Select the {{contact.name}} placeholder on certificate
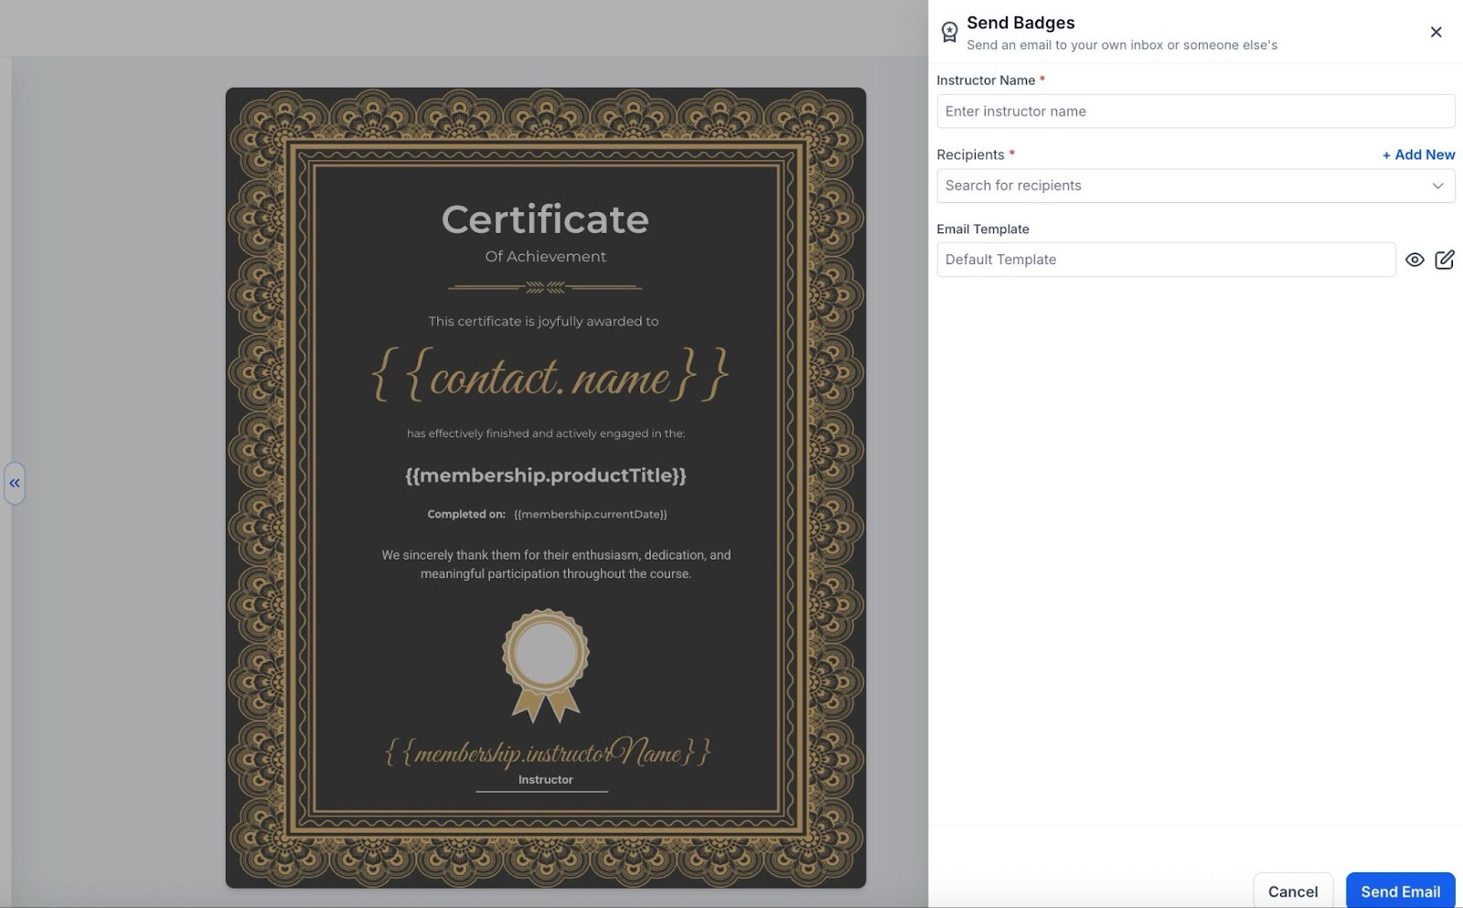This screenshot has width=1463, height=908. (550, 376)
